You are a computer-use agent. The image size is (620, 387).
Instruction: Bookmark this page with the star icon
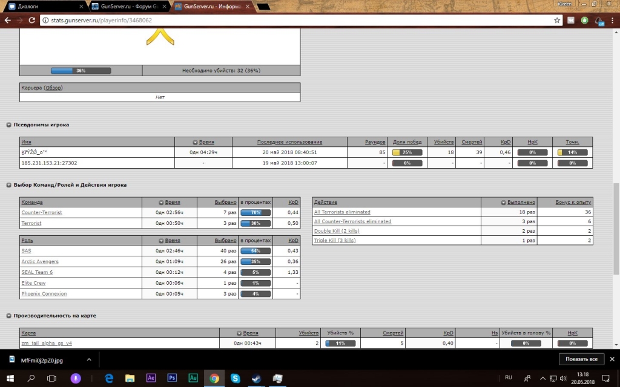557,20
